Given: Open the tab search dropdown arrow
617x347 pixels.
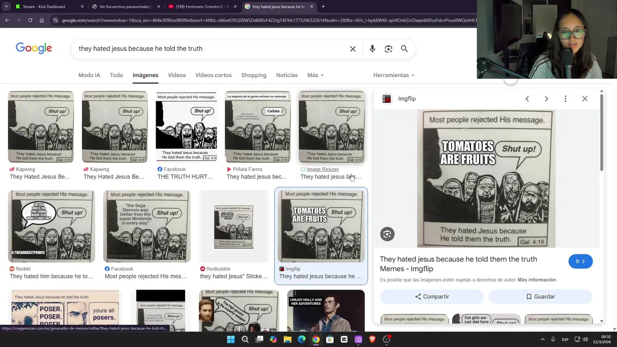Looking at the screenshot, I should pos(6,7).
